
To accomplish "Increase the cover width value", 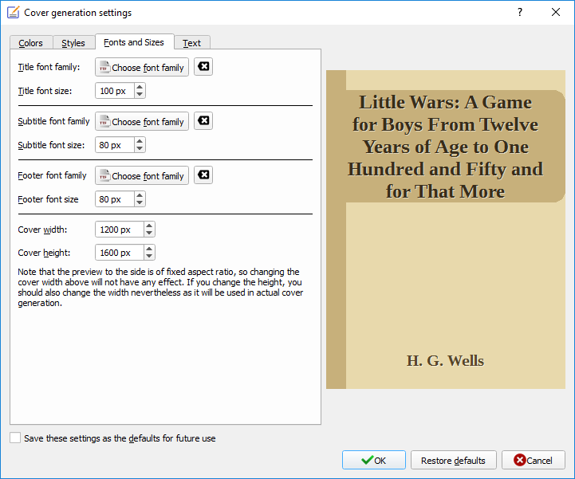I will tap(149, 226).
